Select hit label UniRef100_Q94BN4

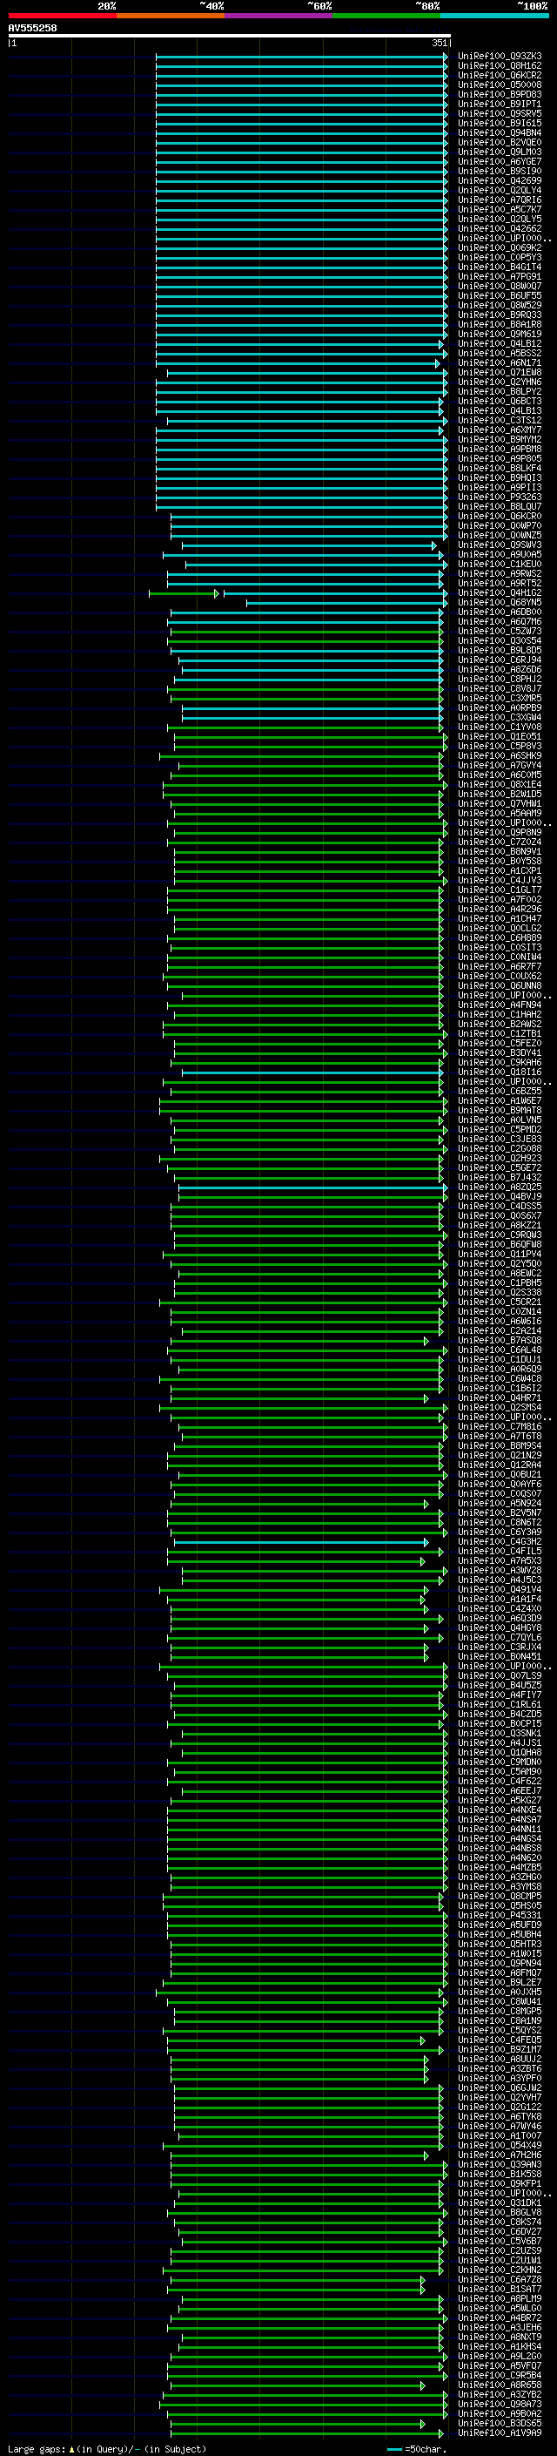(x=500, y=132)
